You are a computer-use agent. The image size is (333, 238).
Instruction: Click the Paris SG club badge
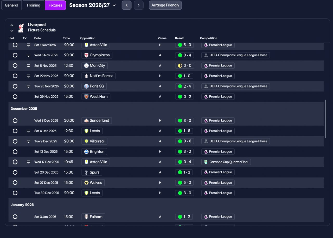click(86, 86)
